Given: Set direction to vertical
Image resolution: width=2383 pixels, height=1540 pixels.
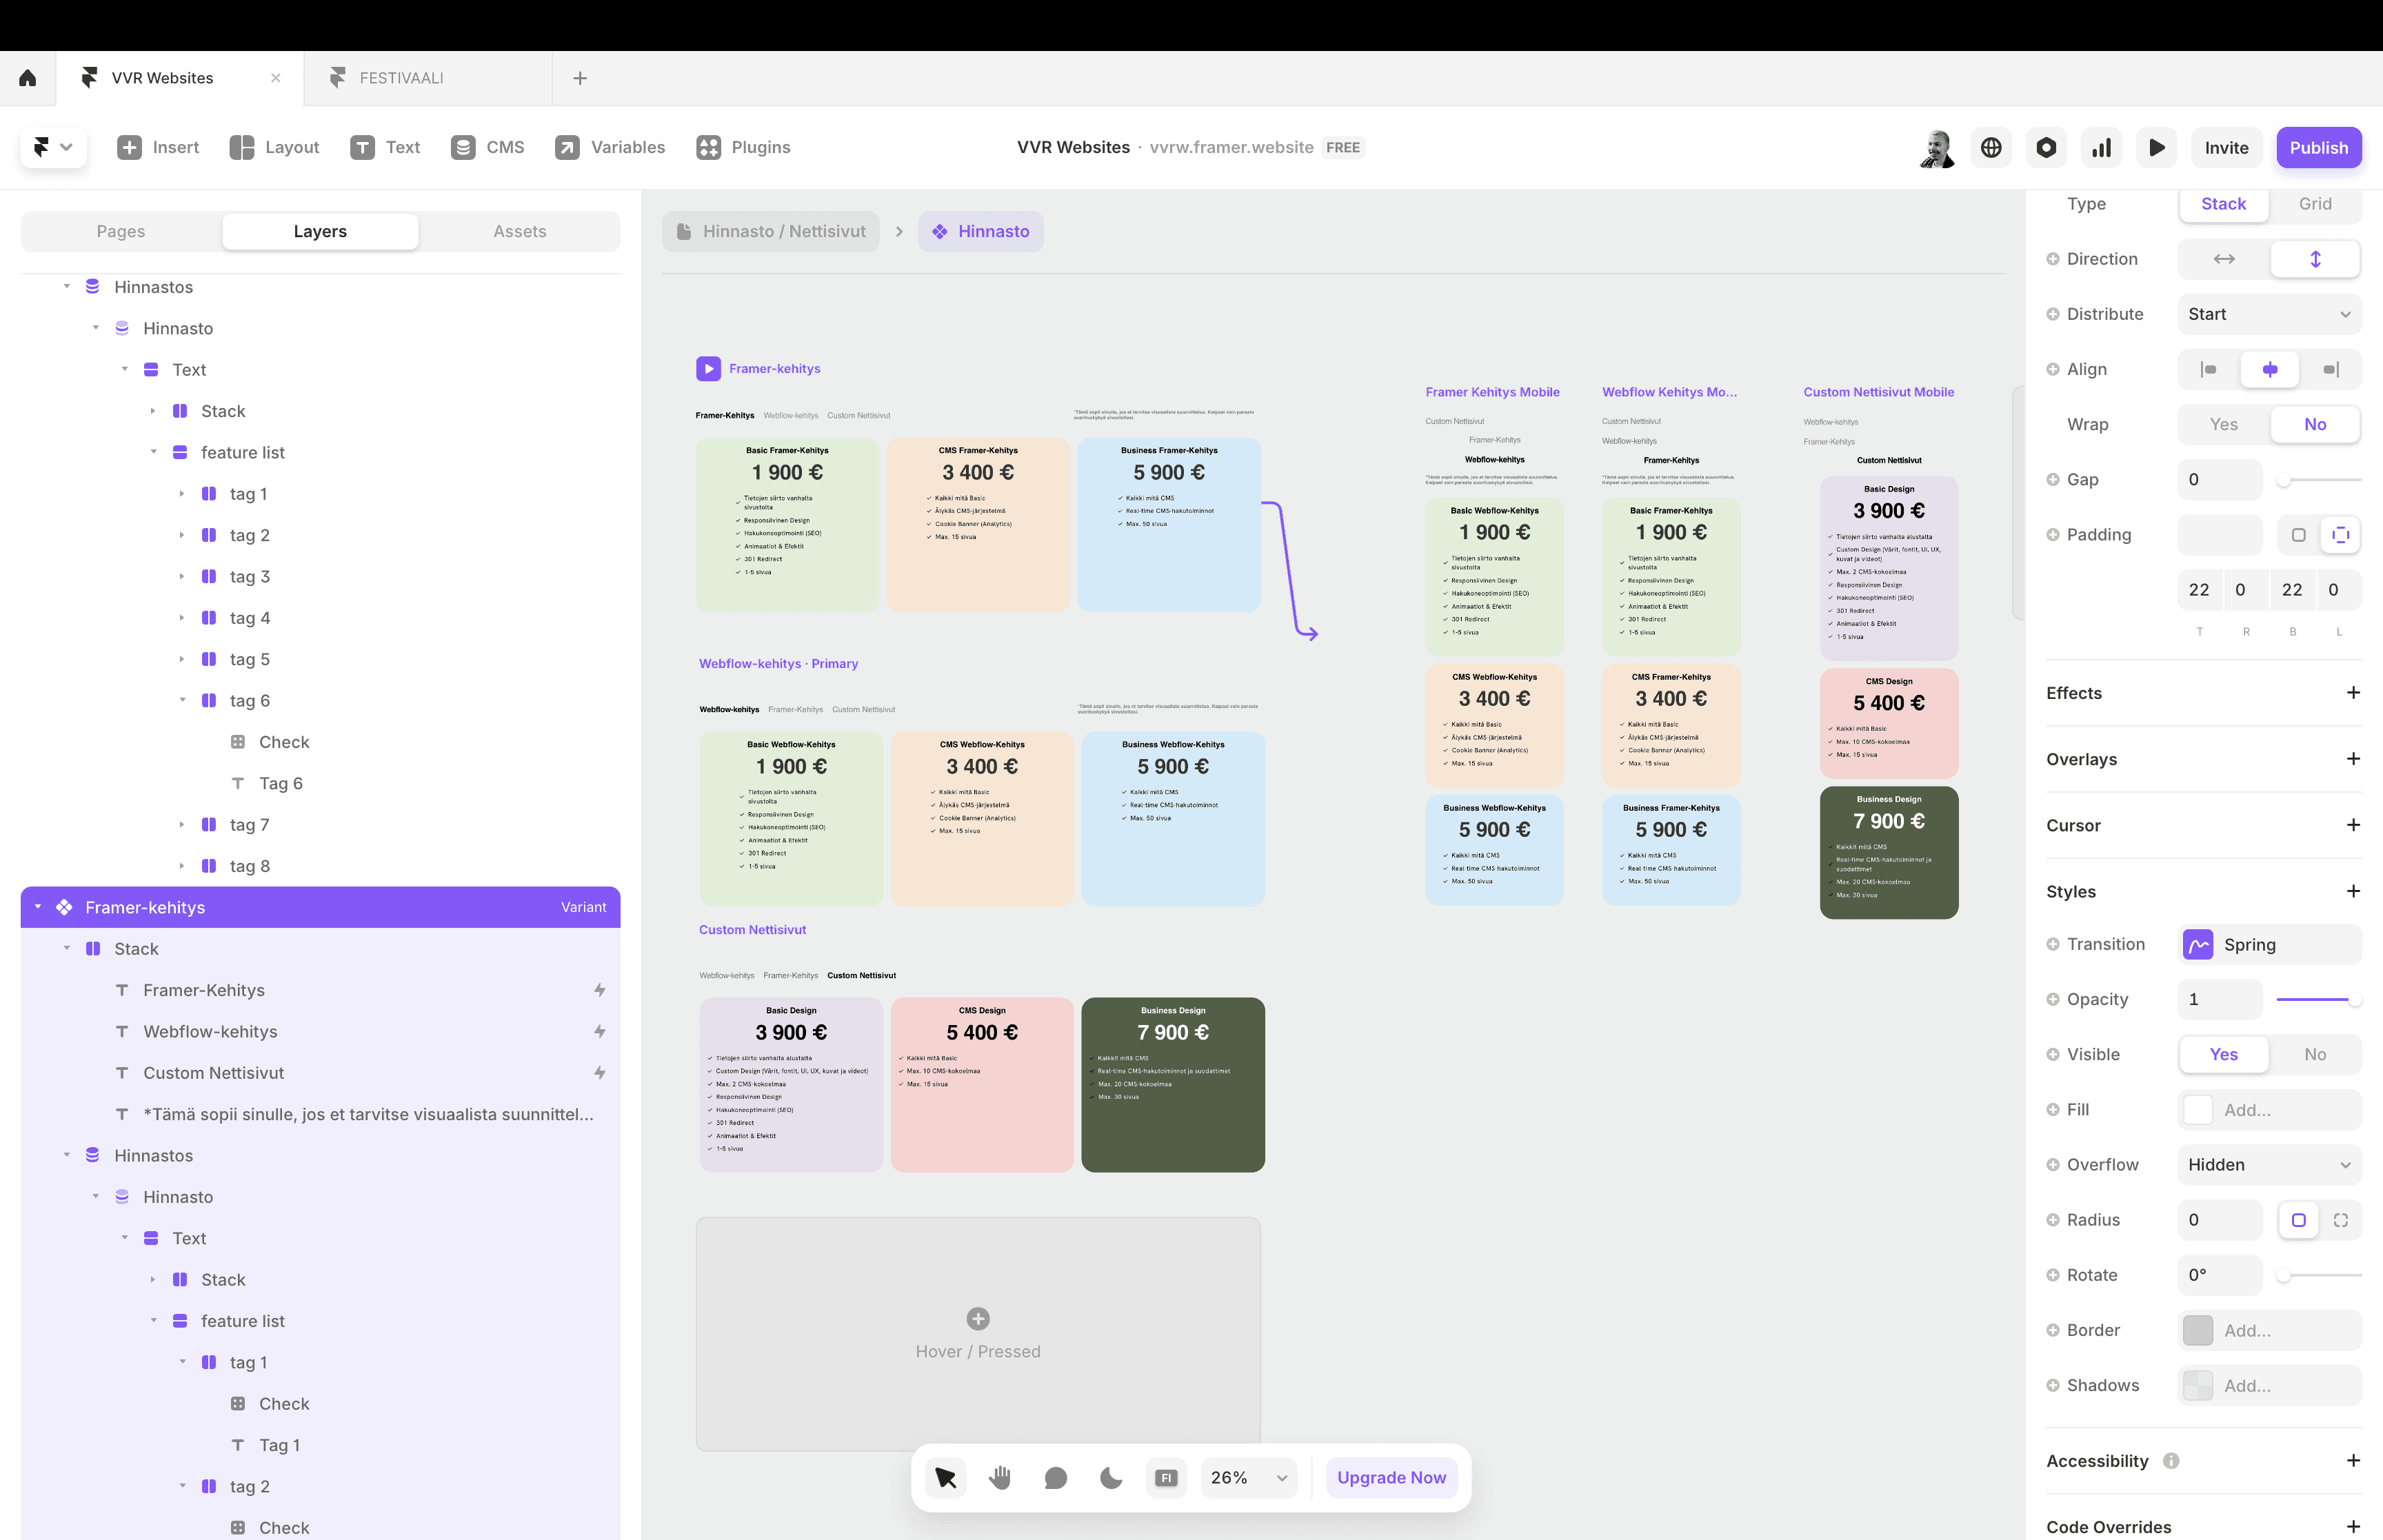Looking at the screenshot, I should point(2315,259).
